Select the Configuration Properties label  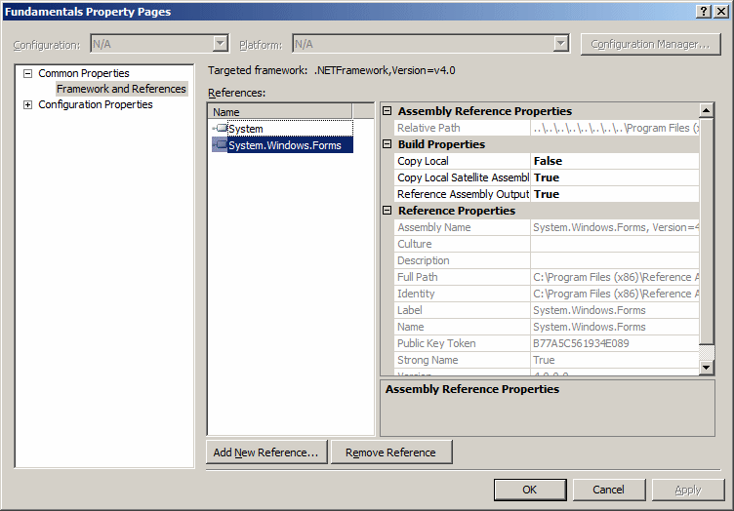coord(96,104)
